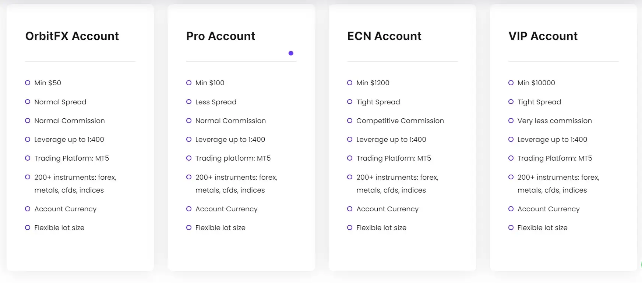The height and width of the screenshot is (283, 642).
Task: Select the OrbitFX Account heading
Action: 72,36
